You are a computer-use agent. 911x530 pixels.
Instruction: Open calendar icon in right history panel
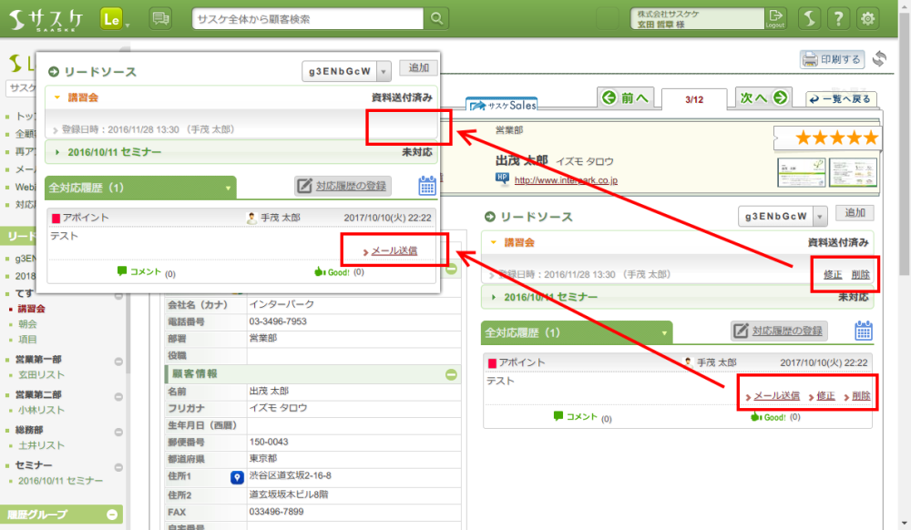coord(864,331)
